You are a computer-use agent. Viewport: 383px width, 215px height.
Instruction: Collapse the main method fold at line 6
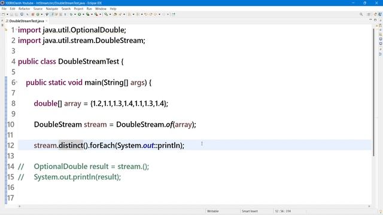[x=16, y=82]
